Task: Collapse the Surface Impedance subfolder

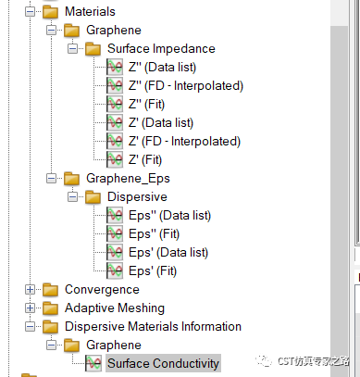Action: point(73,49)
